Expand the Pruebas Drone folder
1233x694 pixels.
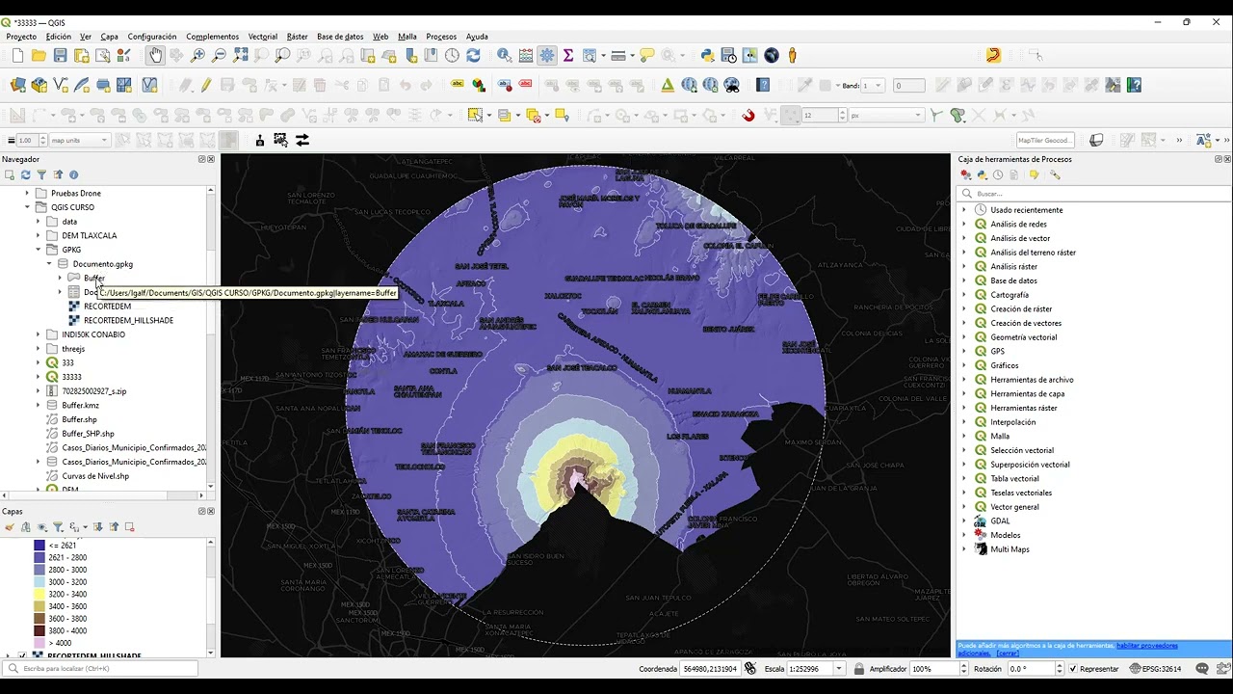[27, 193]
